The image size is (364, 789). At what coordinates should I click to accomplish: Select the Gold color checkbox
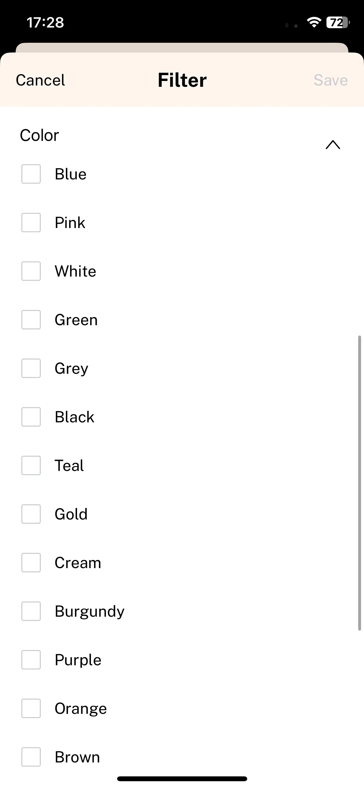coord(31,514)
